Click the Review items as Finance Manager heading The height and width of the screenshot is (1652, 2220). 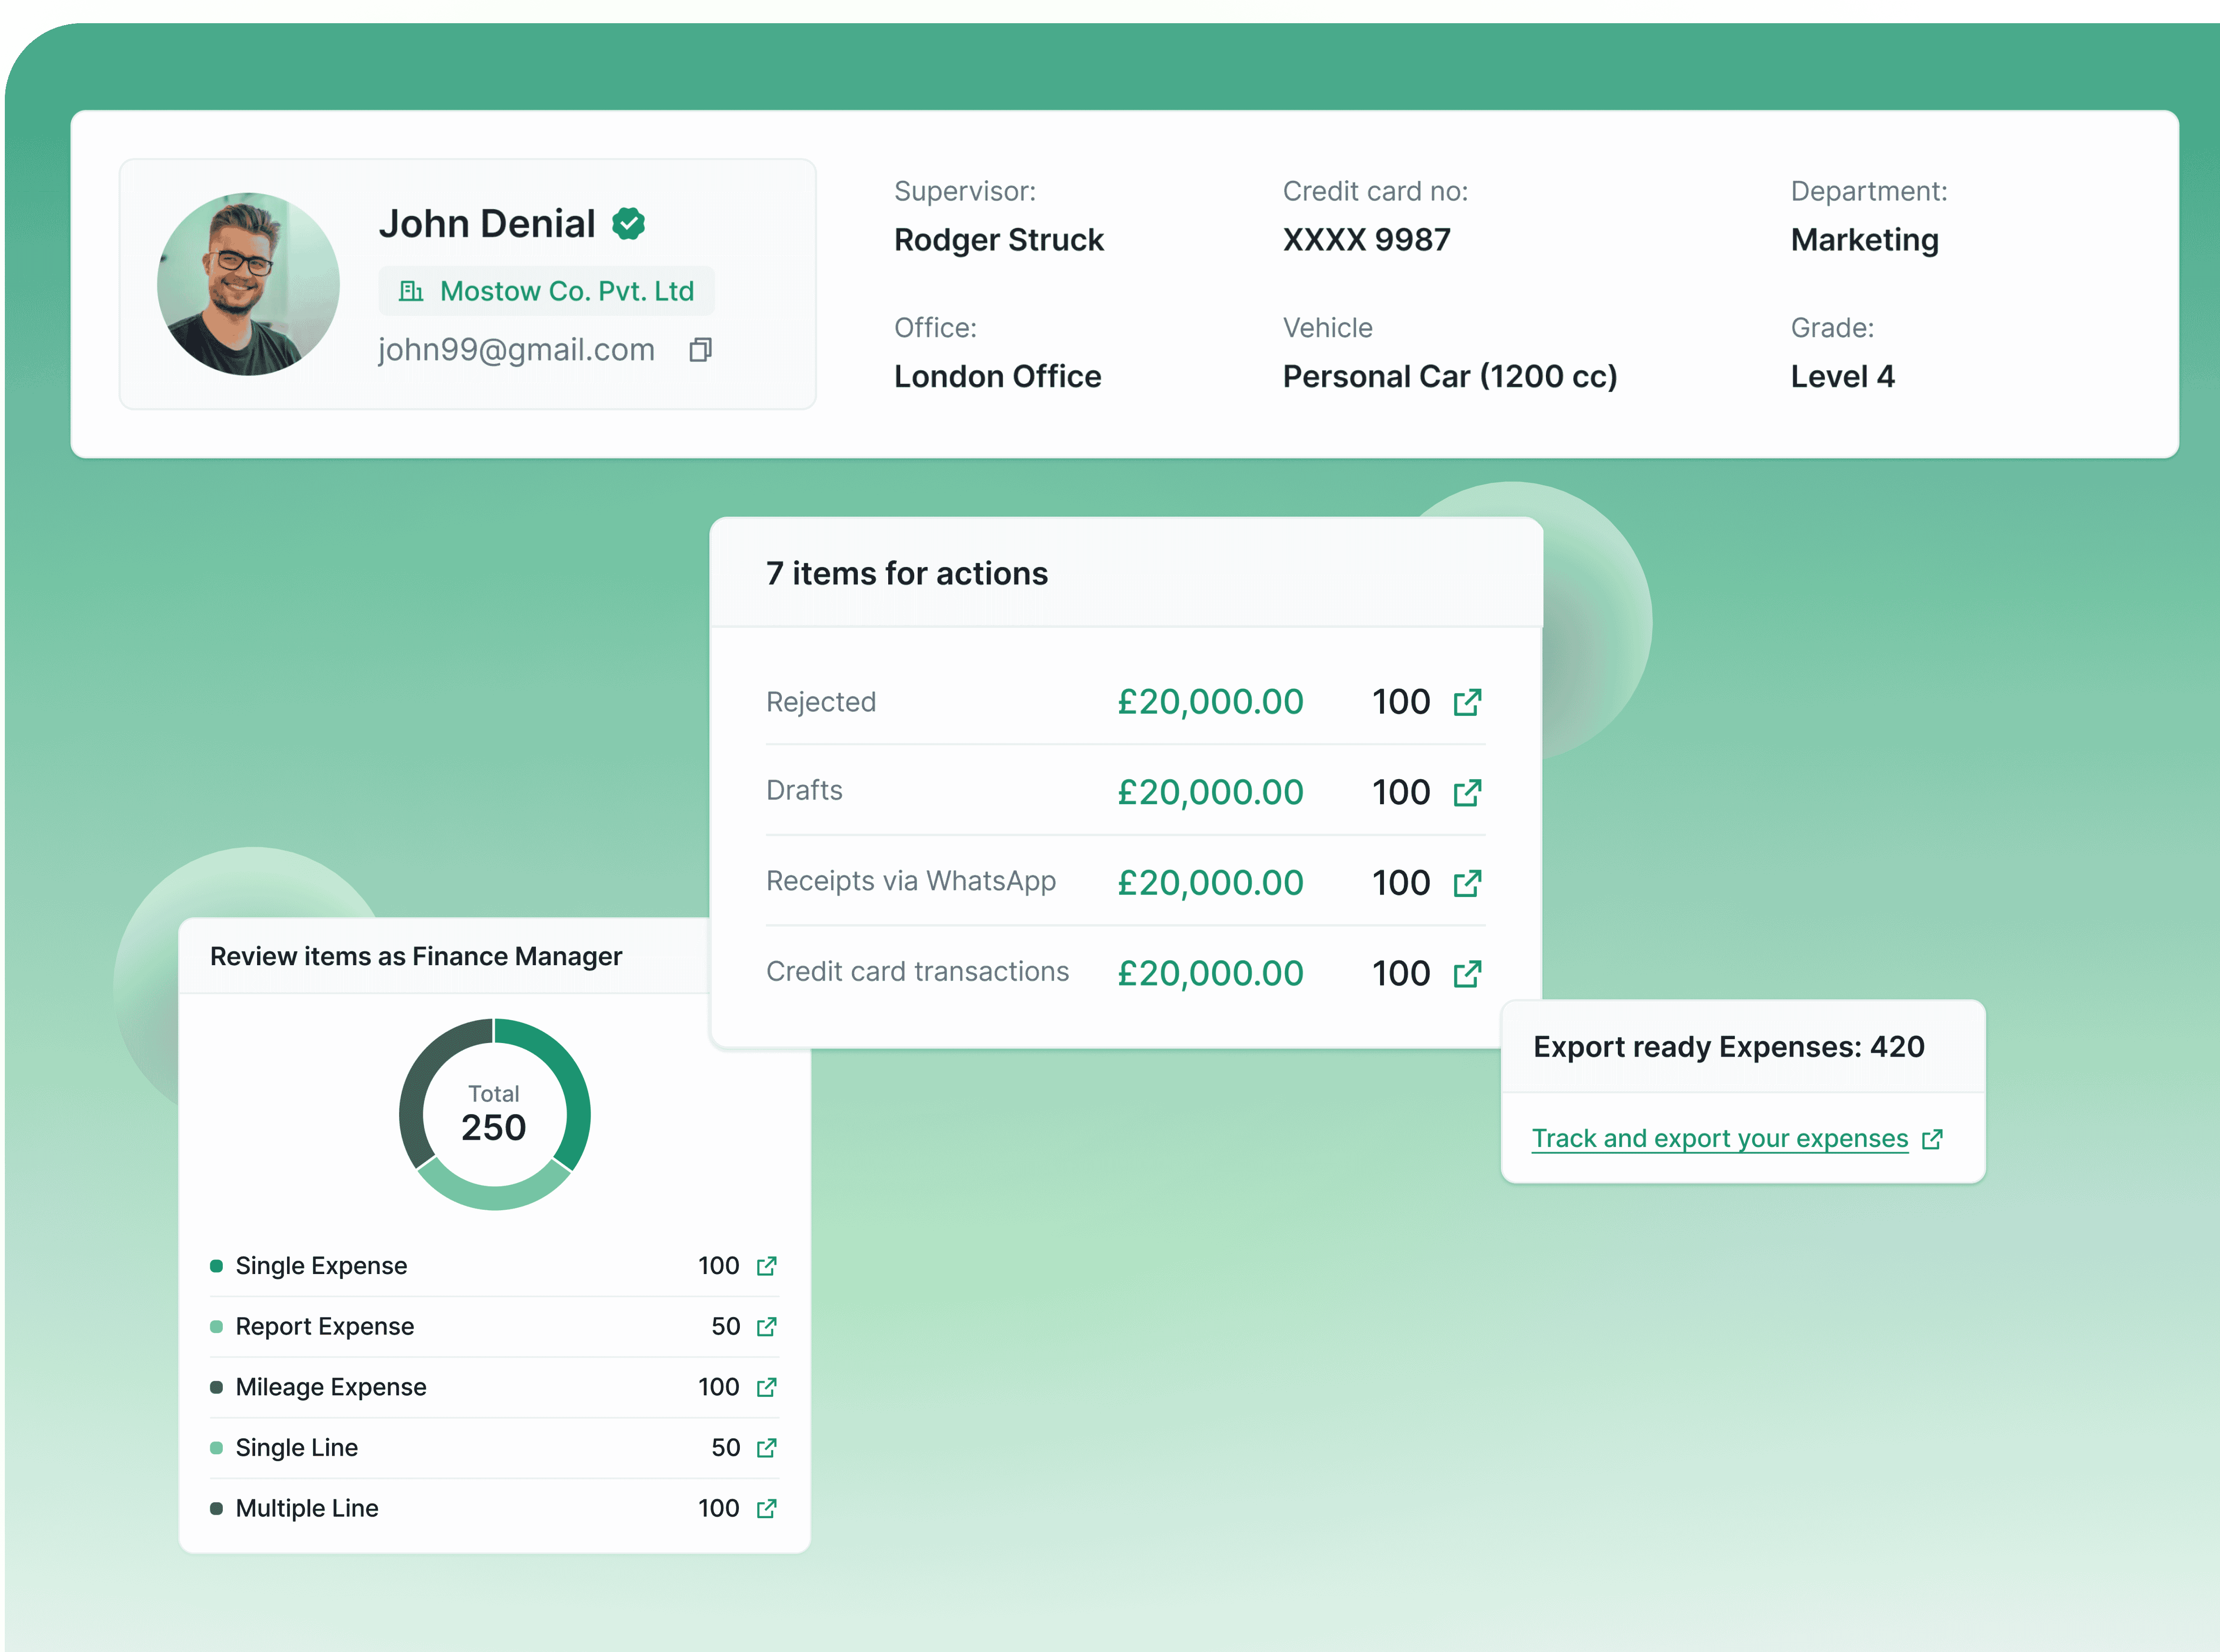[x=416, y=957]
